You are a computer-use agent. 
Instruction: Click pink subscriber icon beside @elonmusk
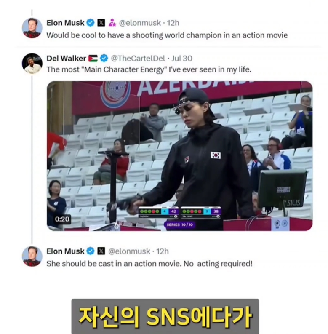[112, 23]
